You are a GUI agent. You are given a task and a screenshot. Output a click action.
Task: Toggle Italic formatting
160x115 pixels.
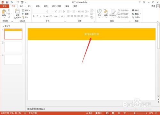coord(37,16)
